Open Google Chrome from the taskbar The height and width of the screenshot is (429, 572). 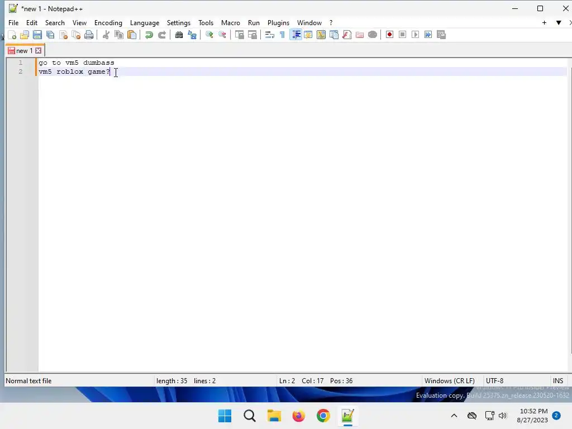pyautogui.click(x=323, y=416)
